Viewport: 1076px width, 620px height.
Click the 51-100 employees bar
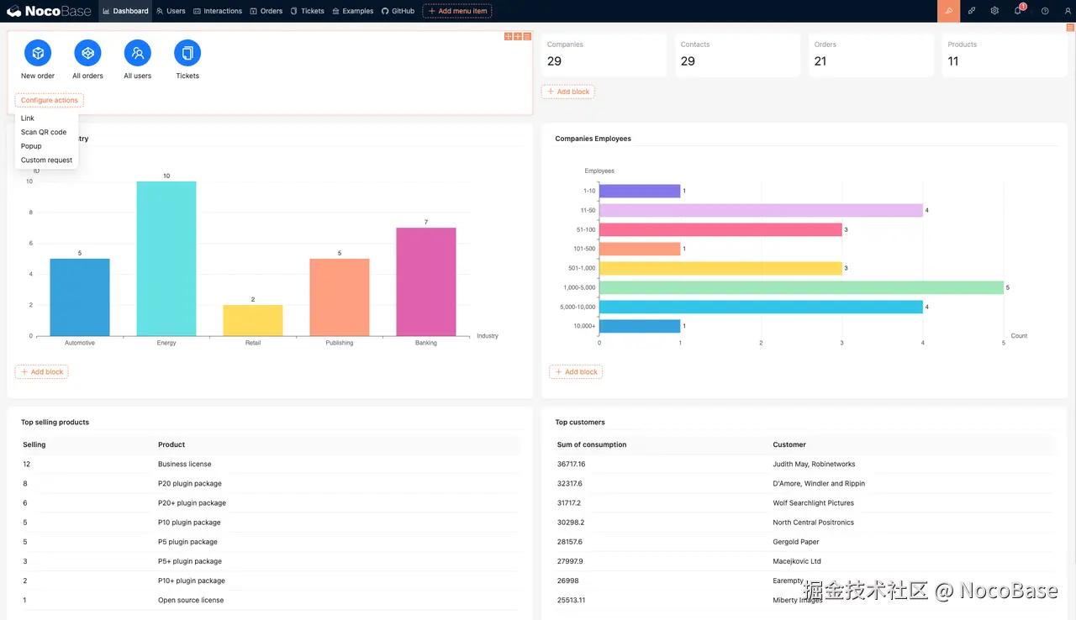point(720,229)
